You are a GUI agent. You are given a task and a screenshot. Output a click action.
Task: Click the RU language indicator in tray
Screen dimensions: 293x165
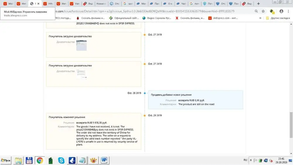pos(245,160)
